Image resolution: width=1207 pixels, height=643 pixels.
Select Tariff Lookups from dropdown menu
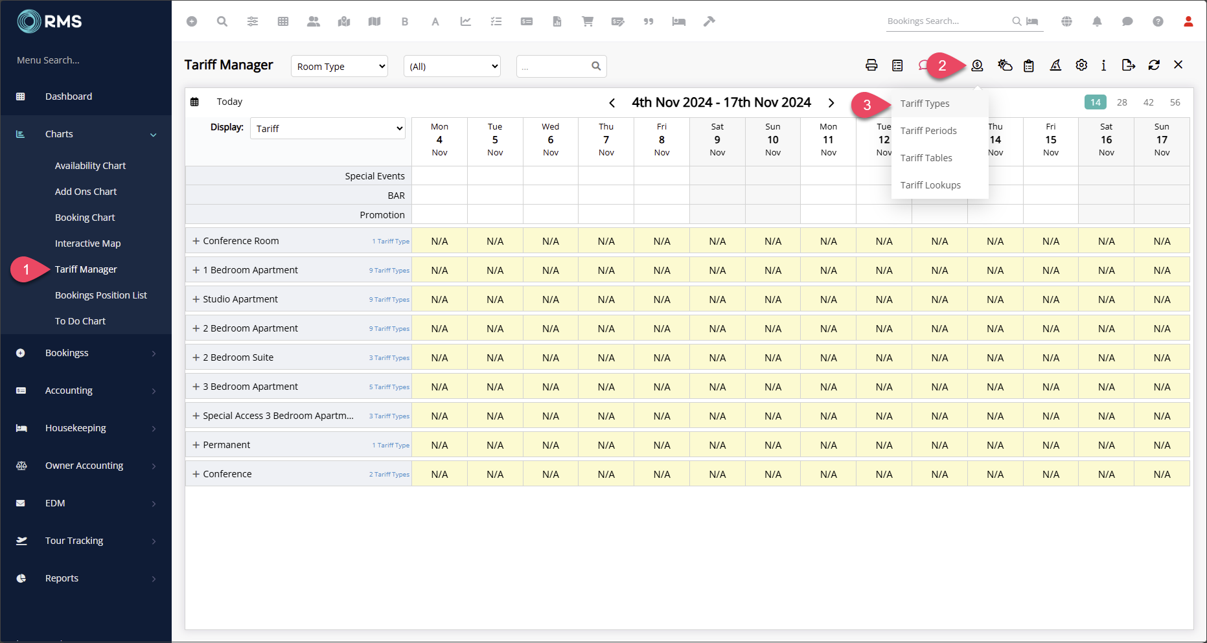[930, 185]
